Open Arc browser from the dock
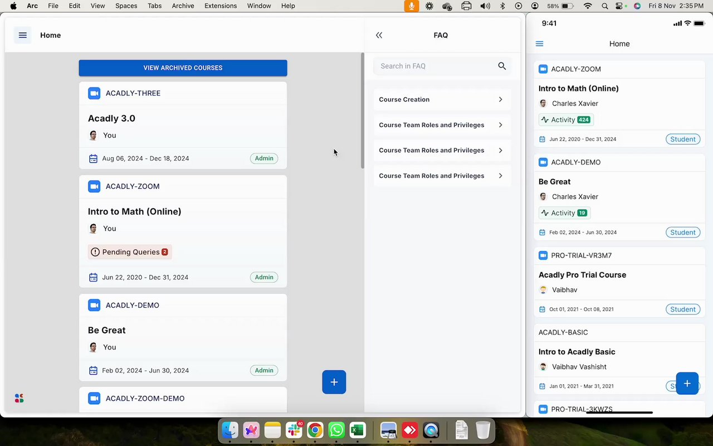The height and width of the screenshot is (446, 713). tap(251, 430)
